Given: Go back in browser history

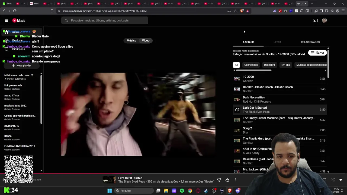Looking at the screenshot, I should point(4,11).
